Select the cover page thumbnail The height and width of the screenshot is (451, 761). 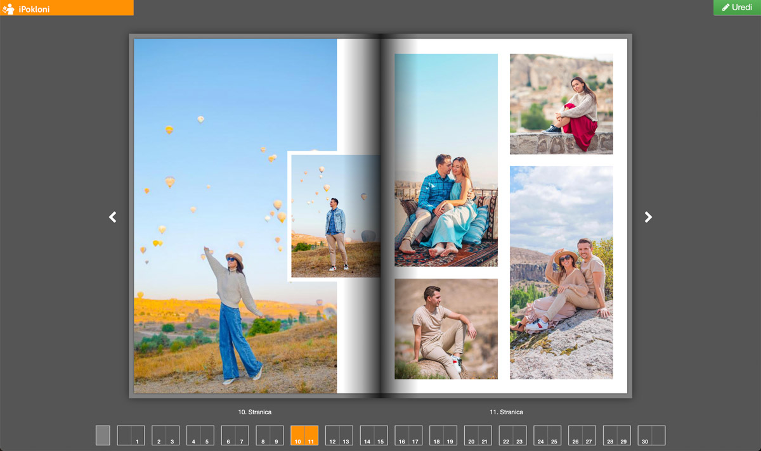(103, 435)
